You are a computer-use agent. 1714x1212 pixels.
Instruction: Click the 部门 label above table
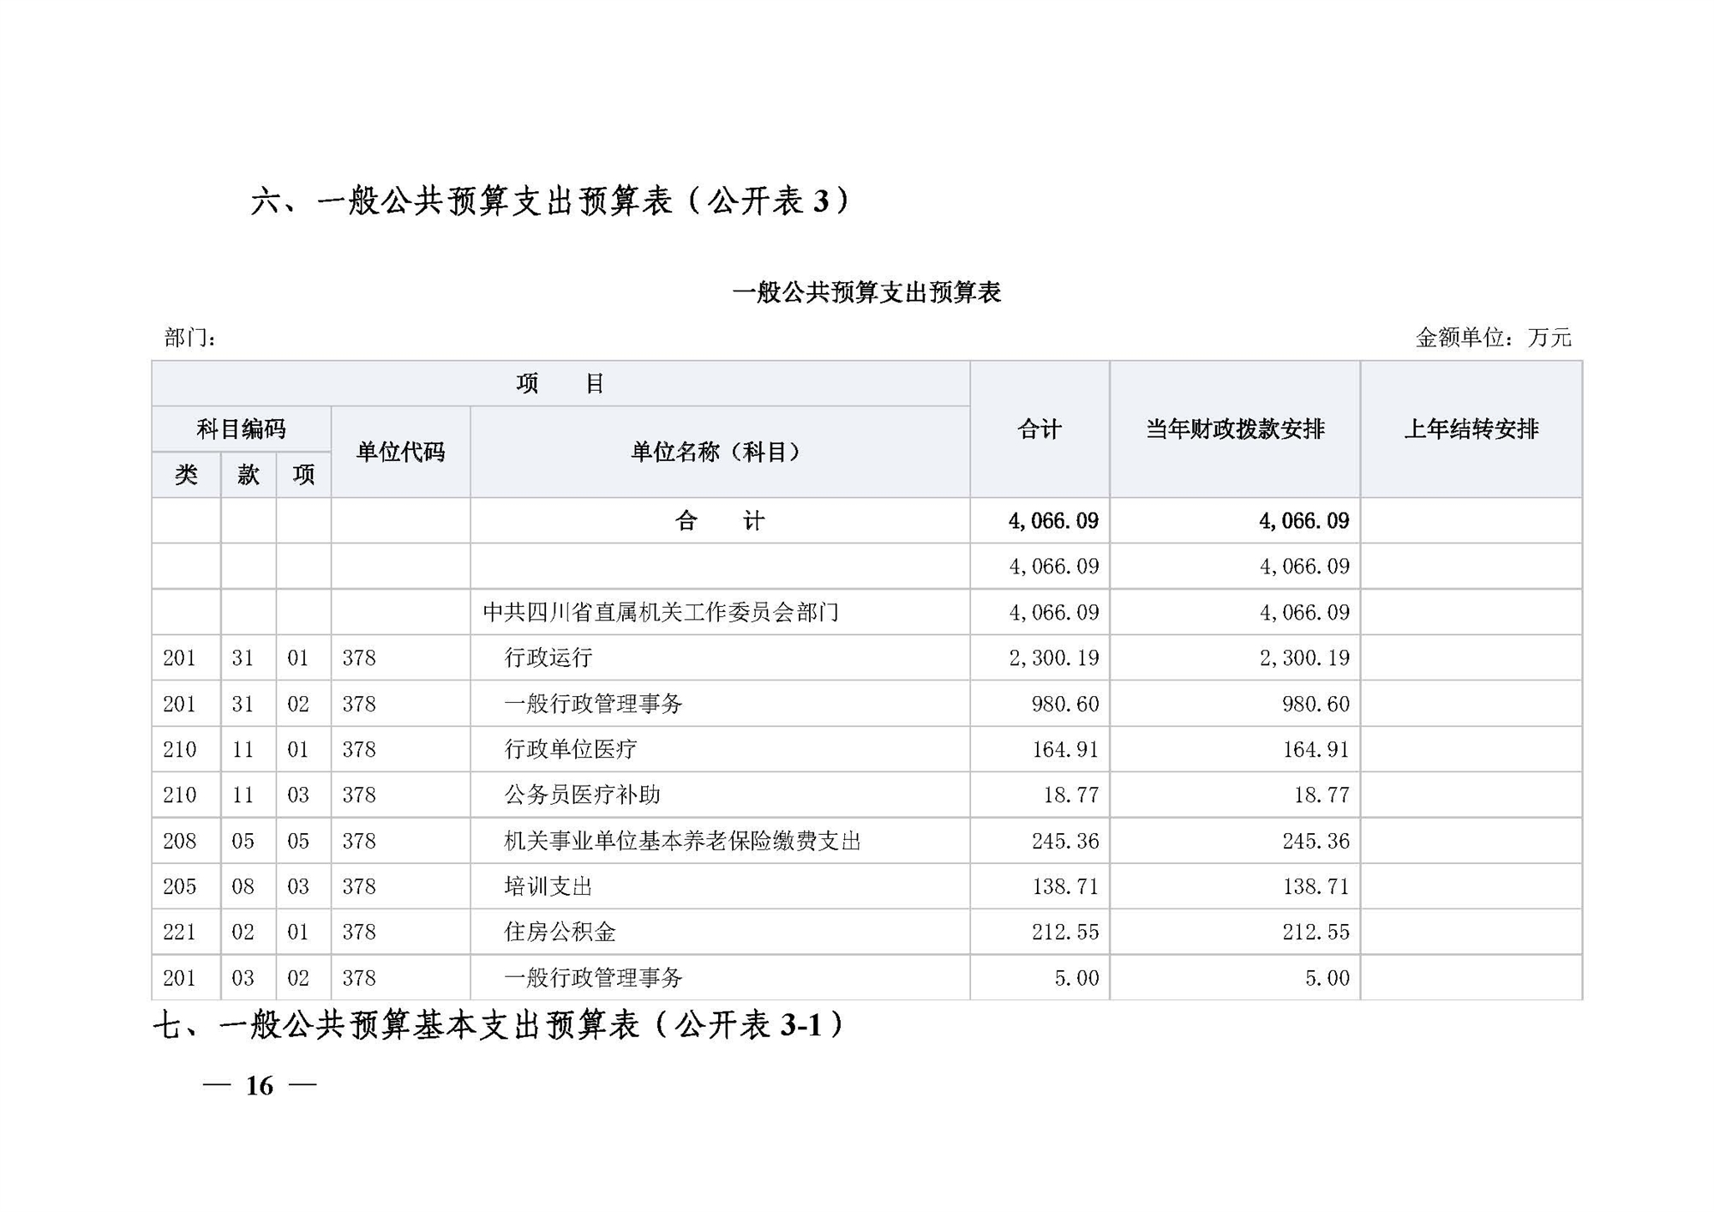coord(189,339)
